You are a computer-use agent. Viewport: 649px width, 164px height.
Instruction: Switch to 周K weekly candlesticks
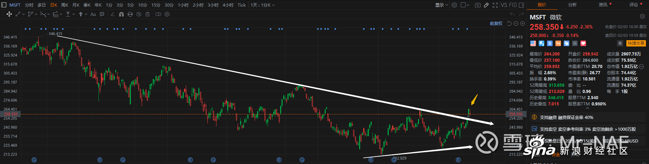pos(65,5)
